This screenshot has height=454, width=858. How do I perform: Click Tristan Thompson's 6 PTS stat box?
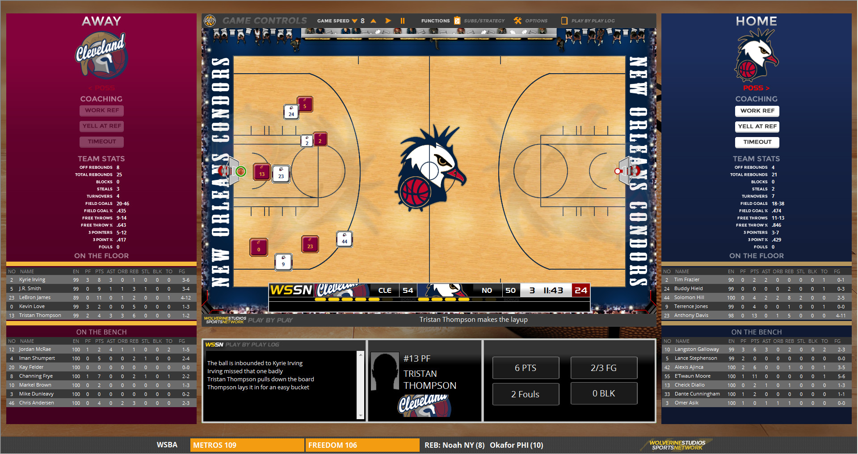[x=526, y=368]
